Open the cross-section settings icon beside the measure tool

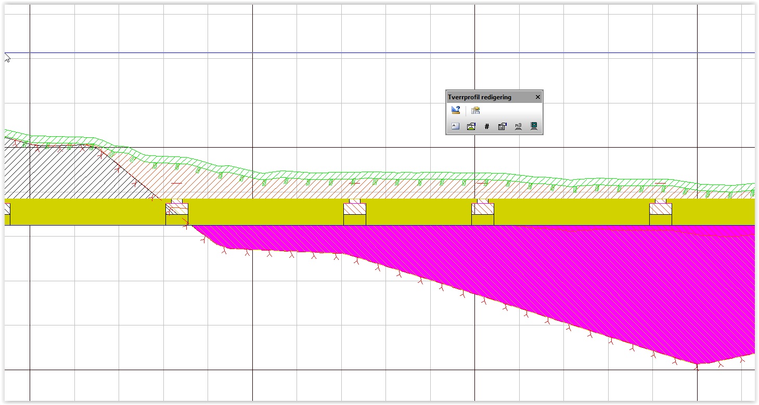[x=475, y=110]
